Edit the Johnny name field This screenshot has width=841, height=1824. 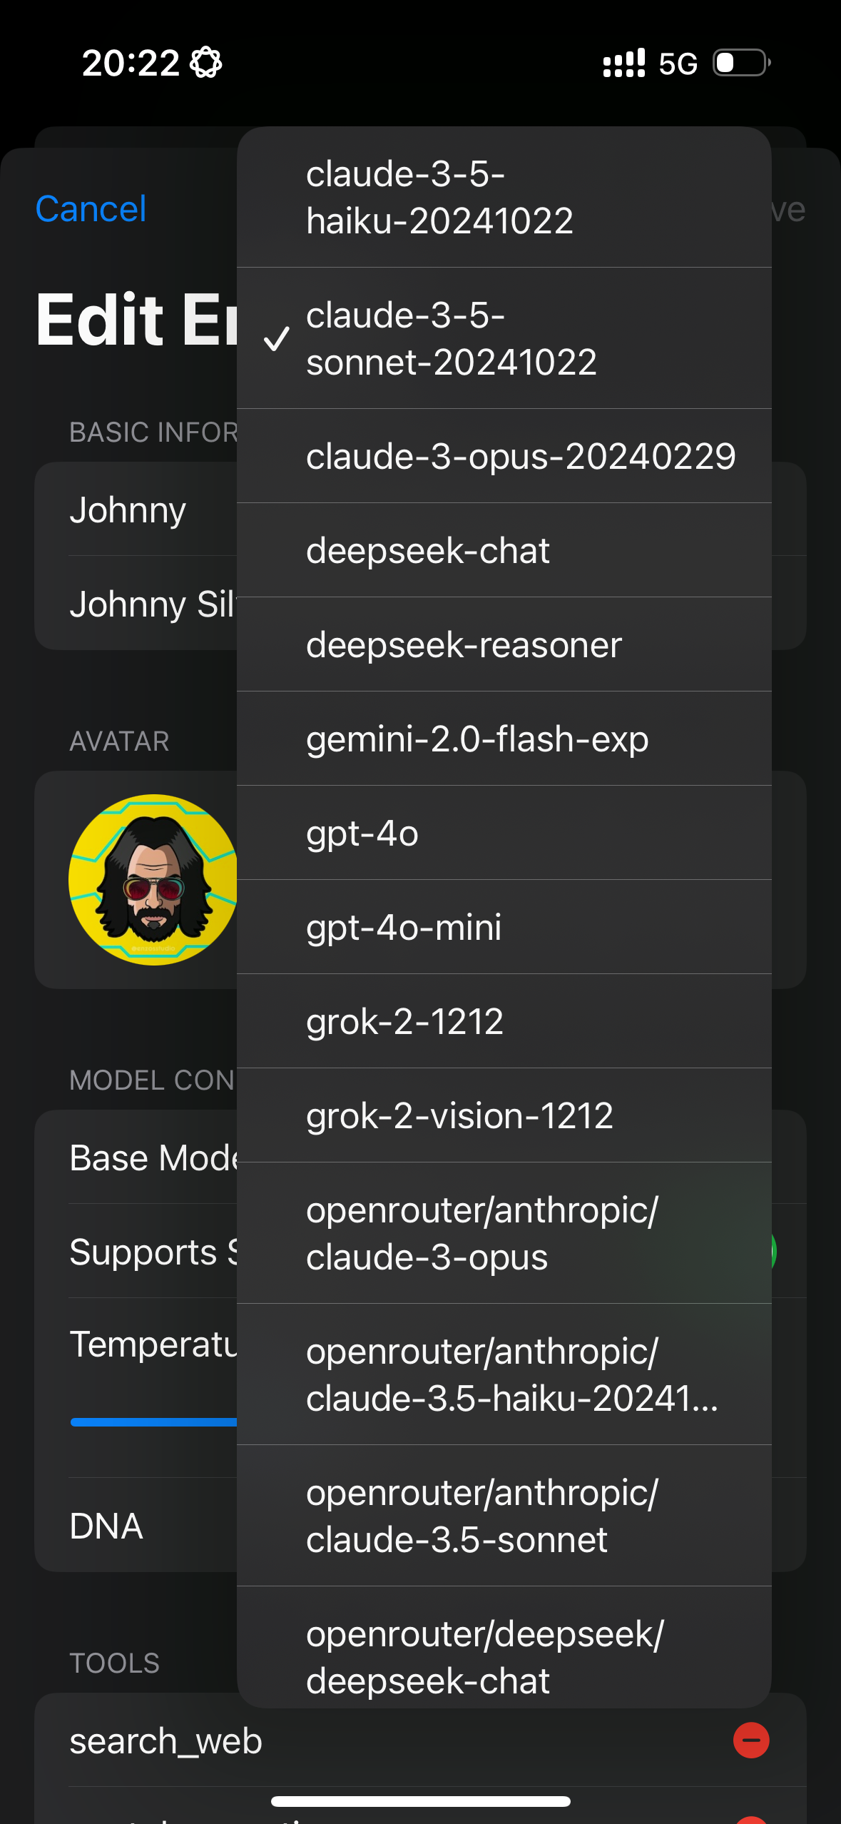coord(128,509)
